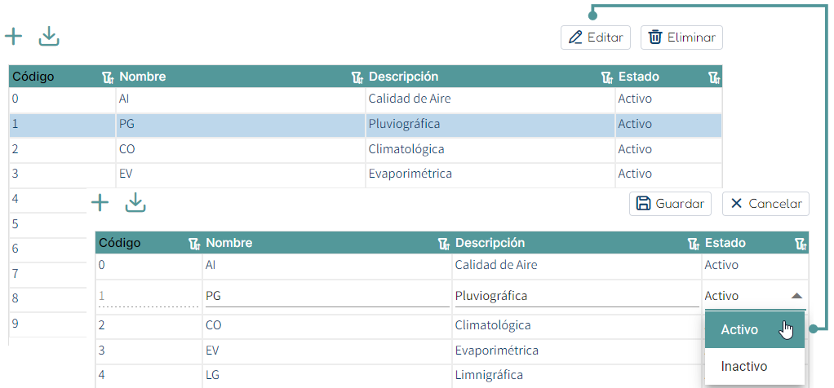
Task: Edit the Nombre field containing PG
Action: 326,296
